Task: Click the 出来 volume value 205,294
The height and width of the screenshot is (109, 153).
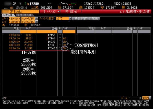Action: 46,8
